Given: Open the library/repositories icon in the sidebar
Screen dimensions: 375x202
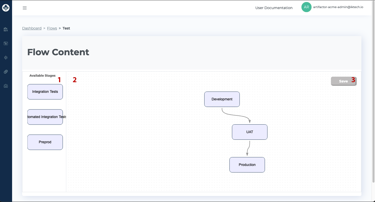Looking at the screenshot, I should pyautogui.click(x=6, y=29).
